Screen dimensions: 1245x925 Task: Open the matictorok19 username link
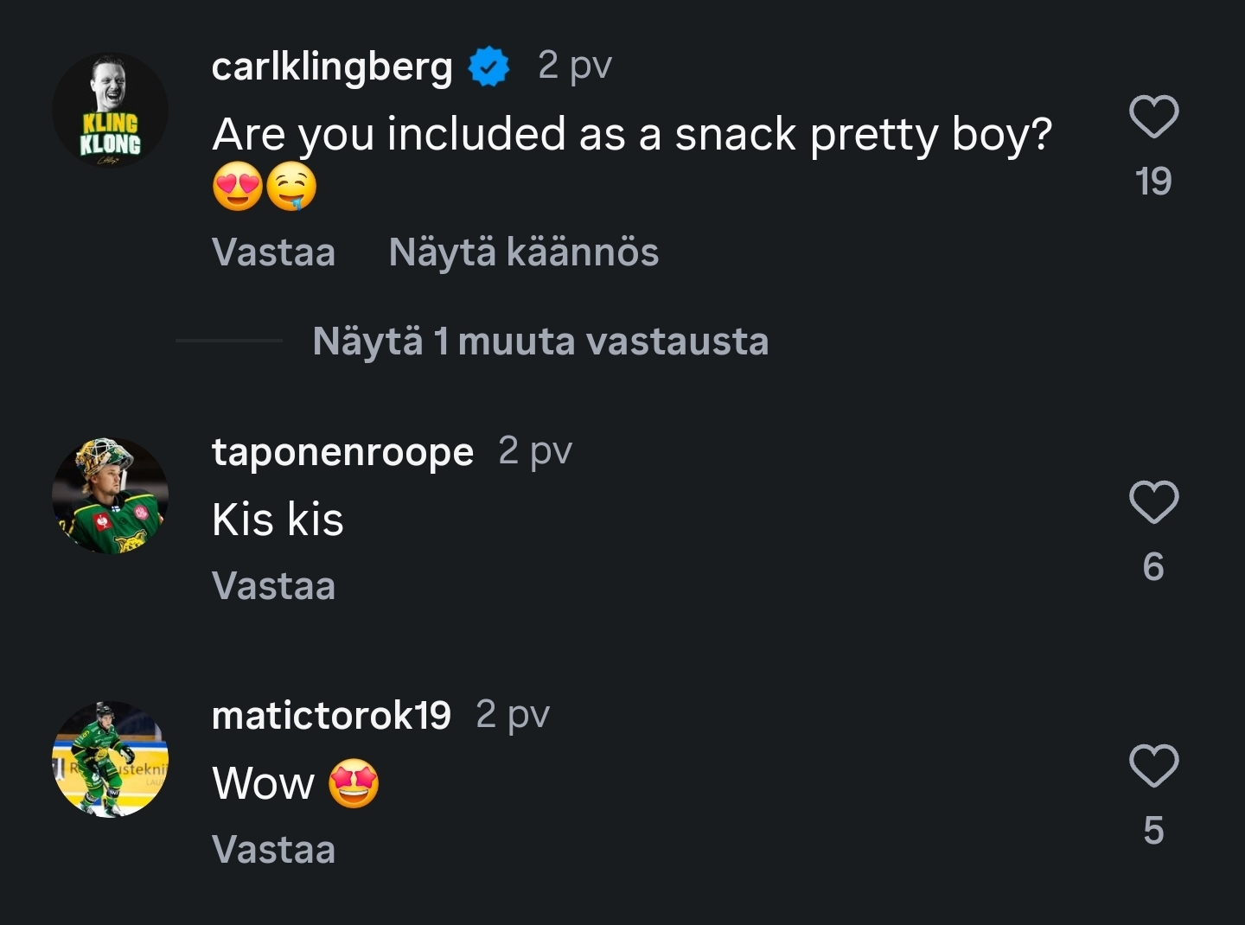[331, 715]
